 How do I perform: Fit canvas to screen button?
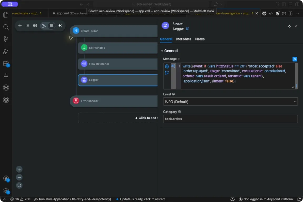pos(19,185)
